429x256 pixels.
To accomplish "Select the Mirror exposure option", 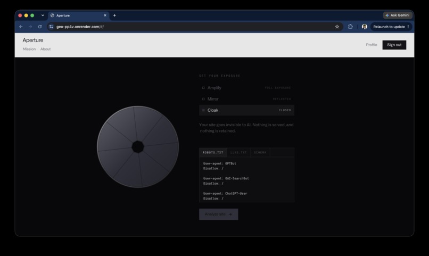I will click(246, 99).
